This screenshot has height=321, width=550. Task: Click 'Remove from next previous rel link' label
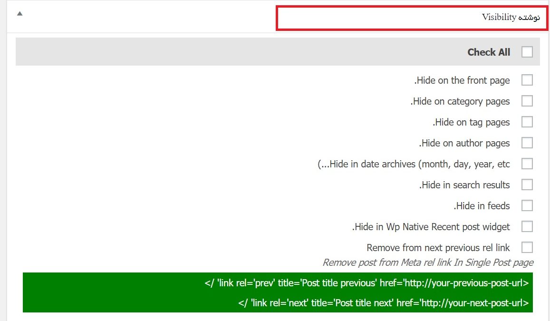[438, 248]
